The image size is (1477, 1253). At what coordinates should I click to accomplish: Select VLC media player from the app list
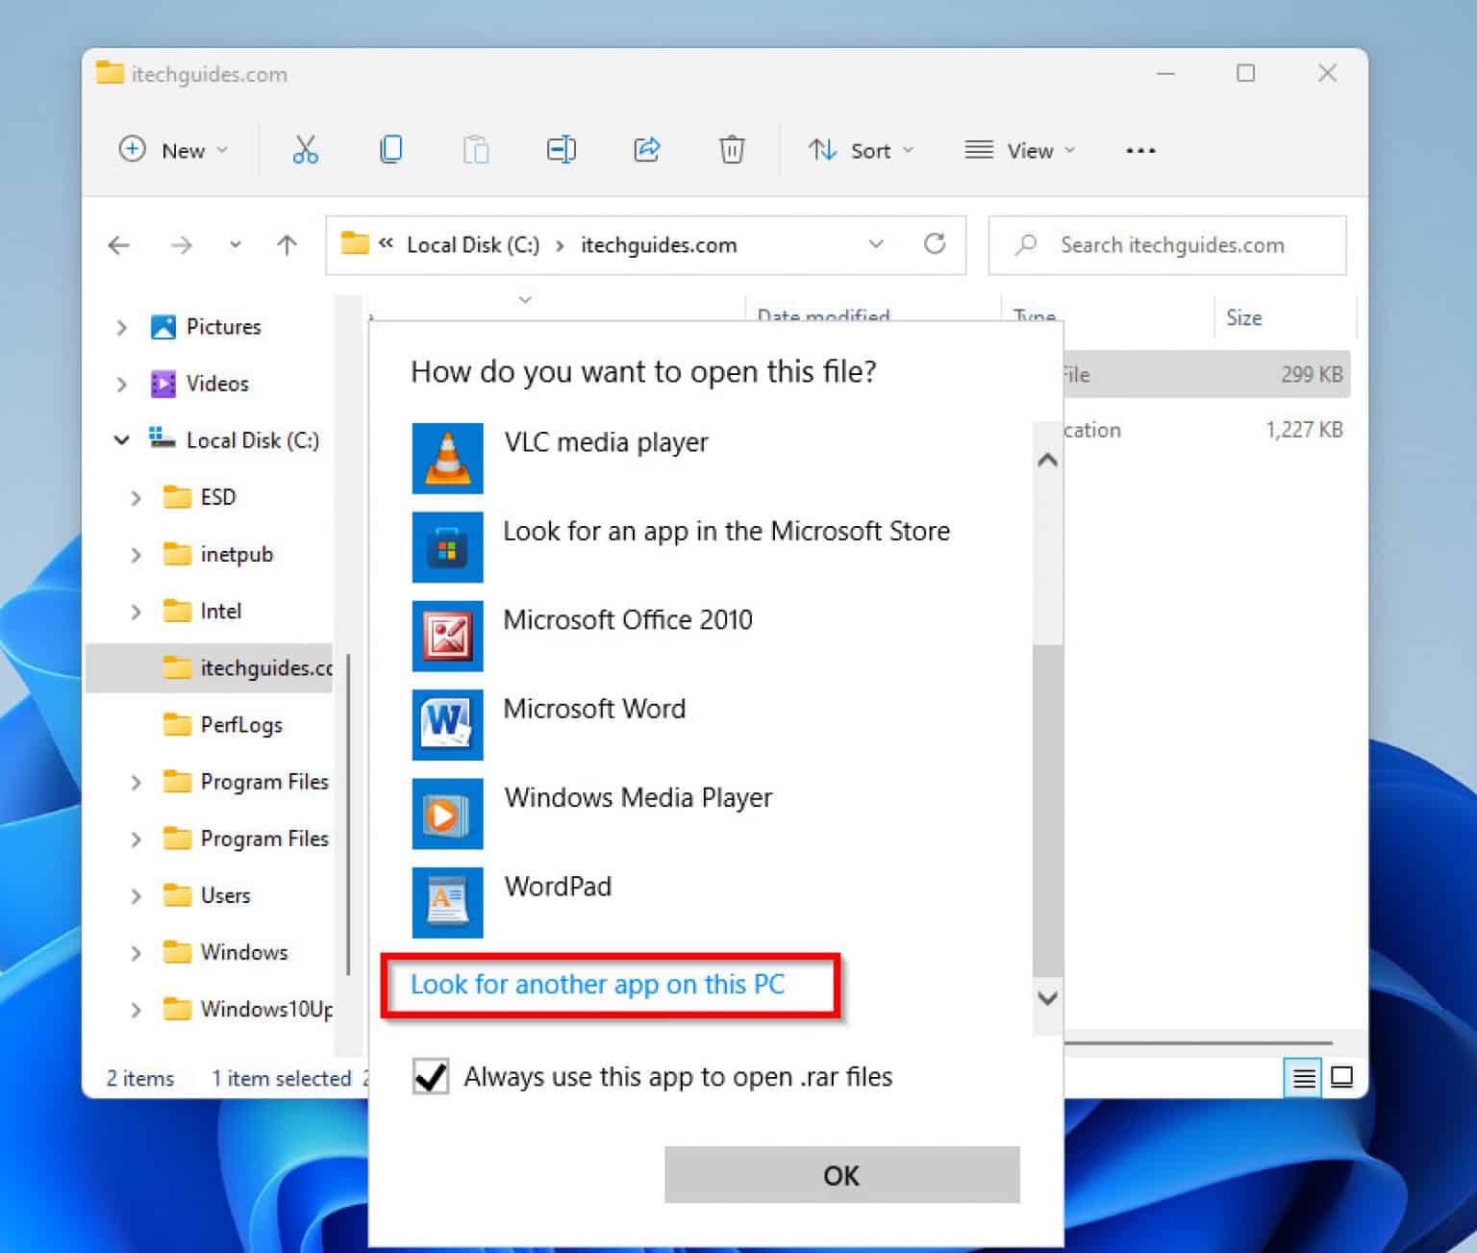[606, 443]
